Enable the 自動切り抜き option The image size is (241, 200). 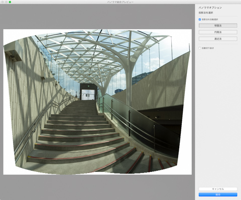[x=200, y=48]
